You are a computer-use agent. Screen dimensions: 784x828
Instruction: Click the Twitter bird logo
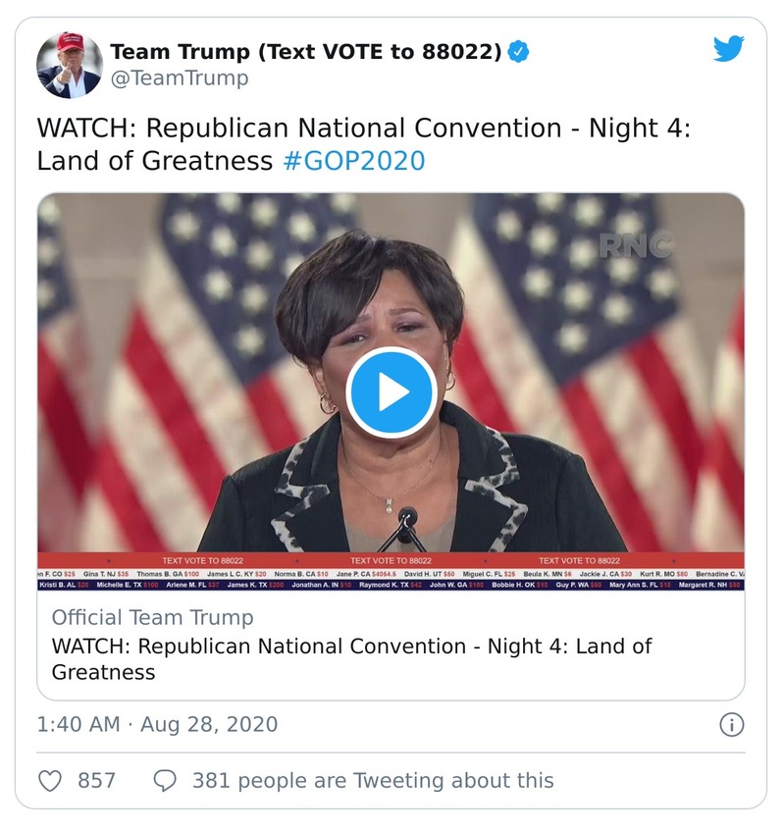[728, 50]
